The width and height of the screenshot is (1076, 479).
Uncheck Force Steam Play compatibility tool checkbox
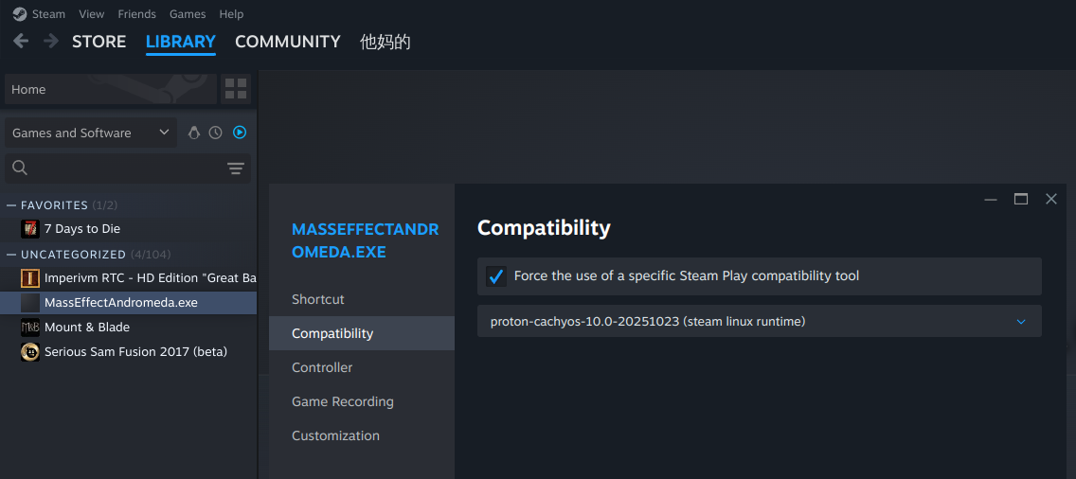tap(496, 276)
